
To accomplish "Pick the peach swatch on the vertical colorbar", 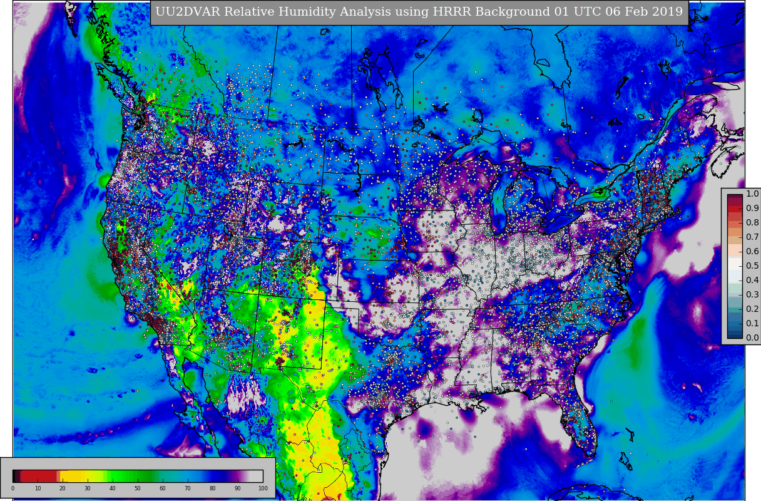I will click(x=735, y=249).
